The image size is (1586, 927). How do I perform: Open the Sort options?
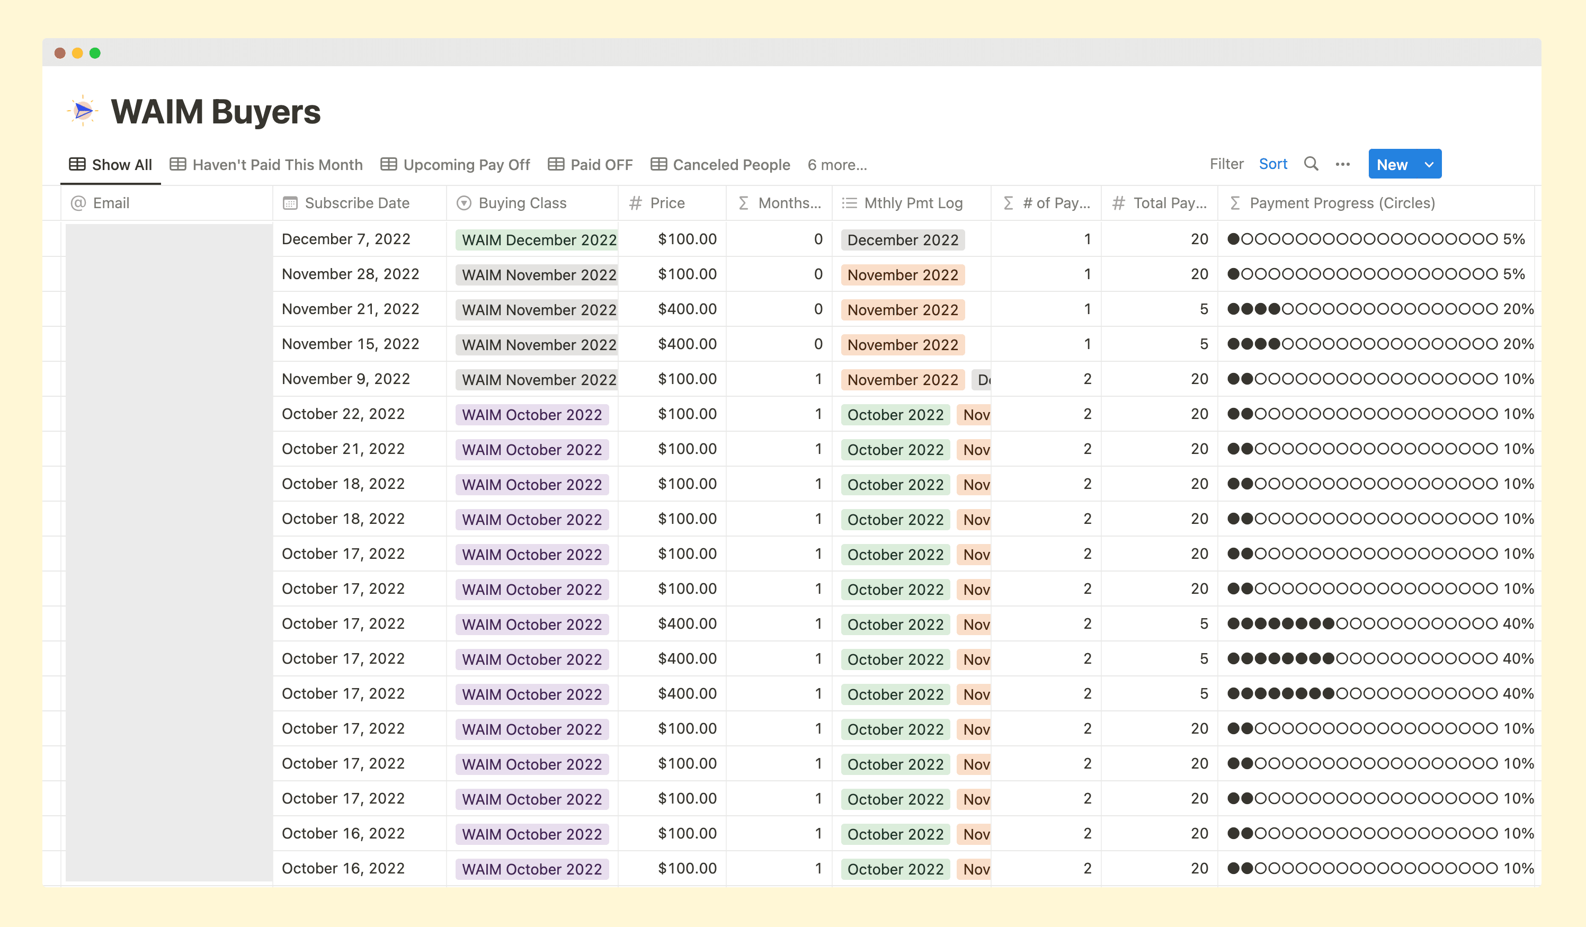[x=1273, y=164]
